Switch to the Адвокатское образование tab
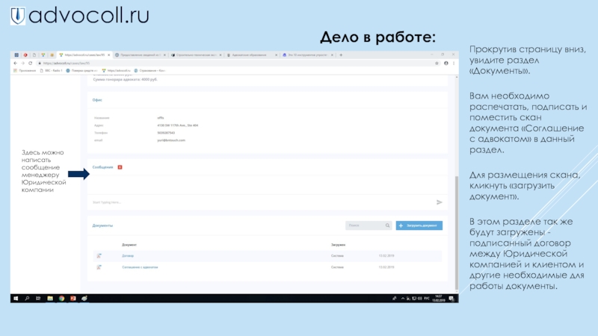Image resolution: width=598 pixels, height=336 pixels. (x=252, y=55)
